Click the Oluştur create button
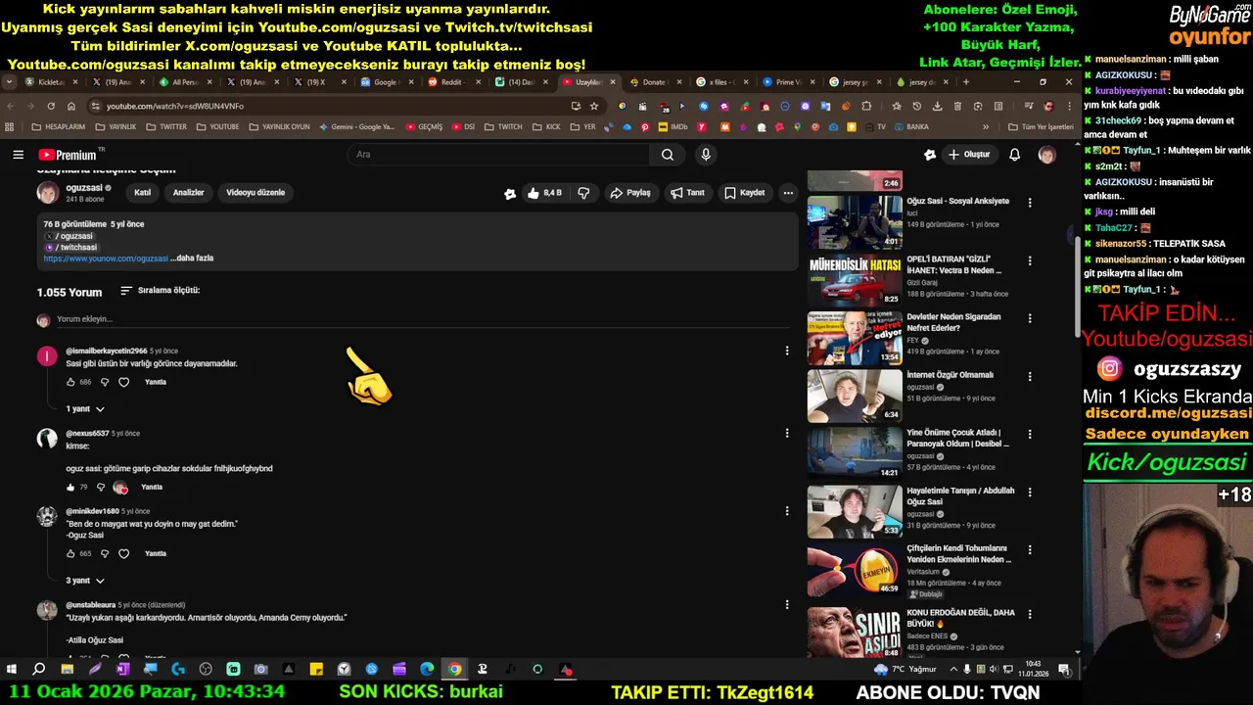 968,155
